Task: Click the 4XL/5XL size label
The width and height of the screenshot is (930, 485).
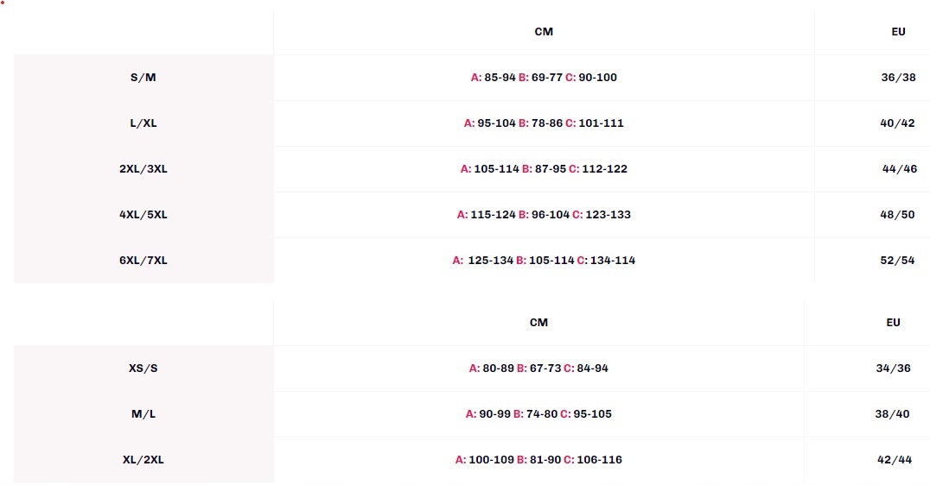Action: click(143, 214)
